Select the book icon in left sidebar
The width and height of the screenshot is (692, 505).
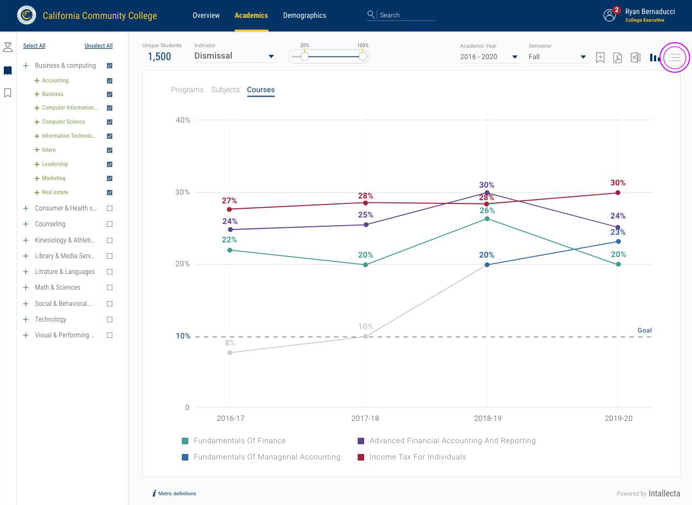pyautogui.click(x=8, y=71)
